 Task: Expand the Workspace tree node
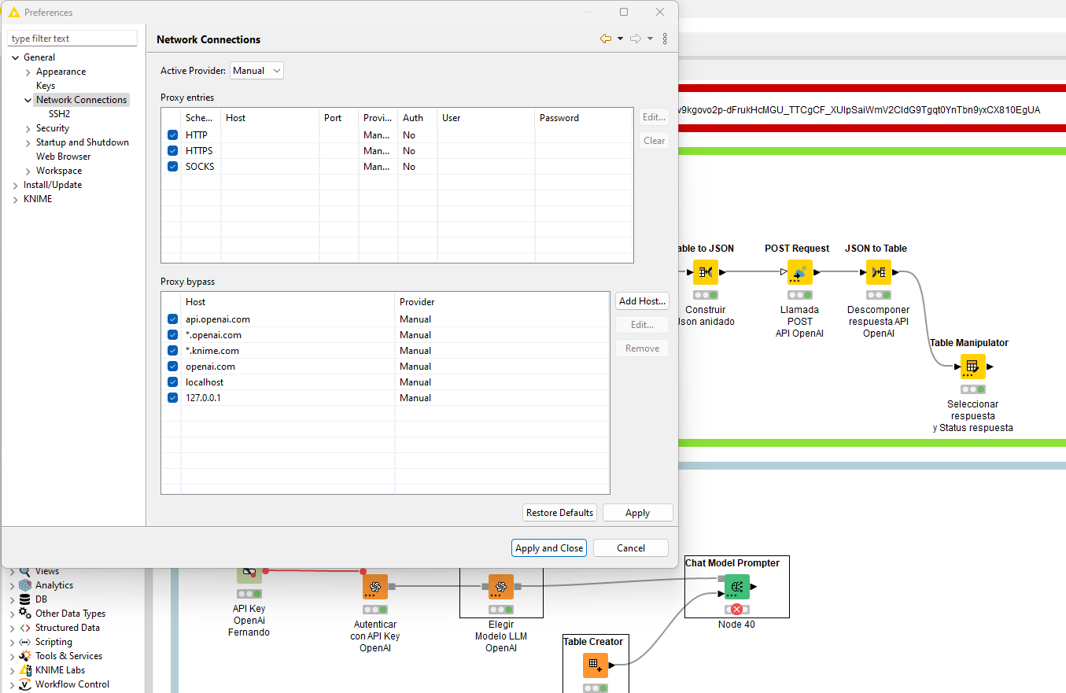[x=28, y=171]
